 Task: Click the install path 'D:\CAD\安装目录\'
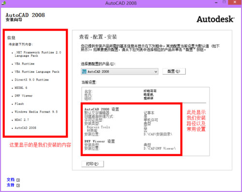point(158,134)
